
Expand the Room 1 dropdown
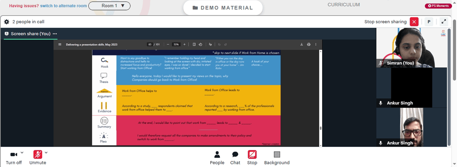109,5
